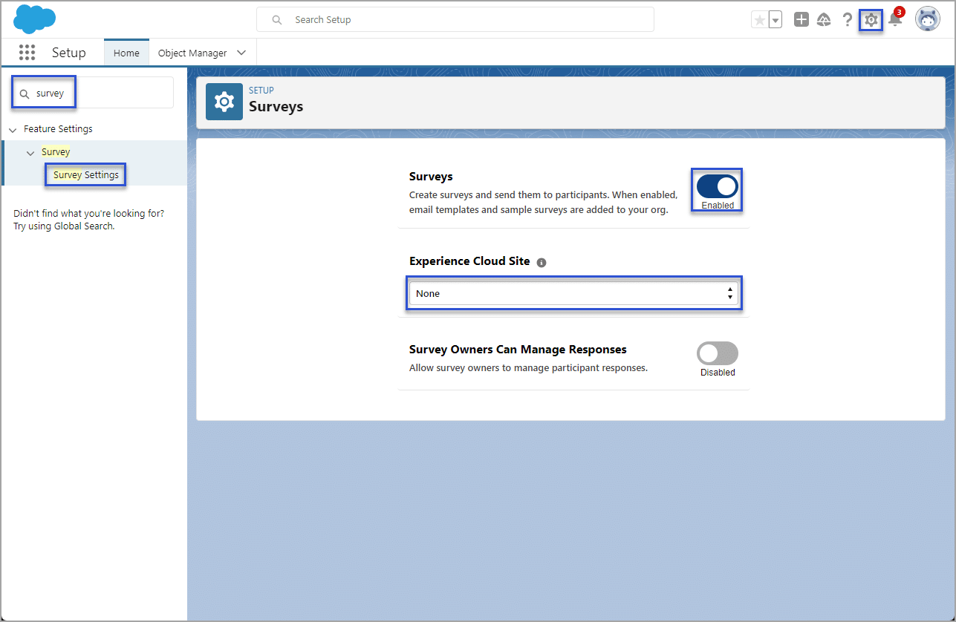Click the Salesforce cloud logo

point(35,19)
